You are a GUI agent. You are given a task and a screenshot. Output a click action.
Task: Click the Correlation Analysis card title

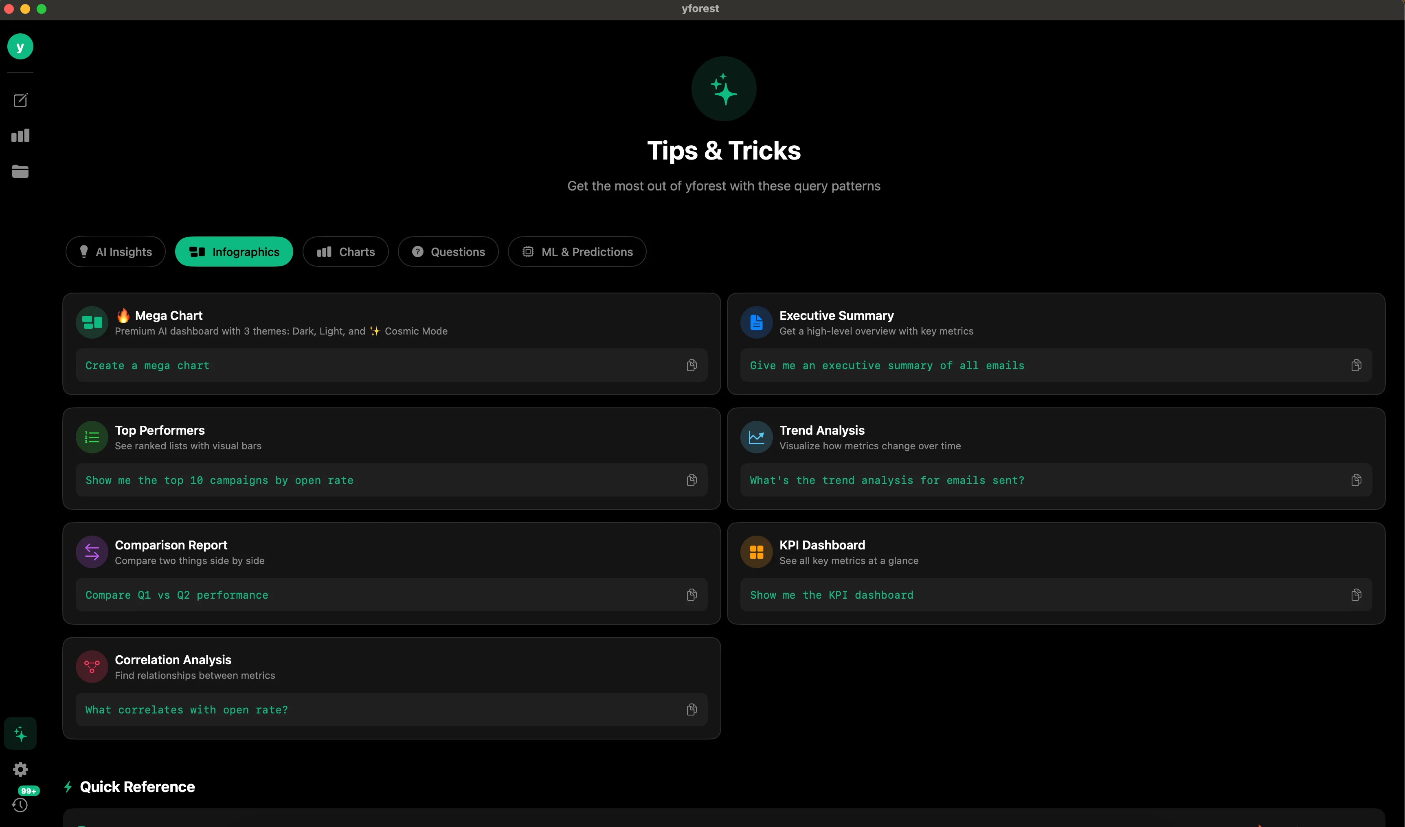coord(173,660)
